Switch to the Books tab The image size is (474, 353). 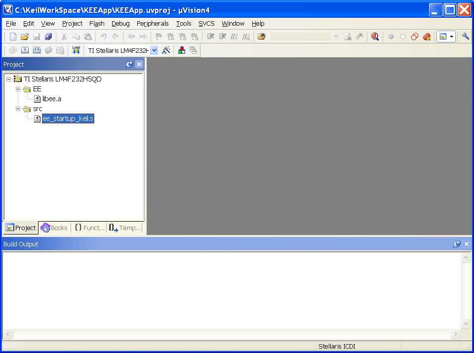(x=54, y=228)
